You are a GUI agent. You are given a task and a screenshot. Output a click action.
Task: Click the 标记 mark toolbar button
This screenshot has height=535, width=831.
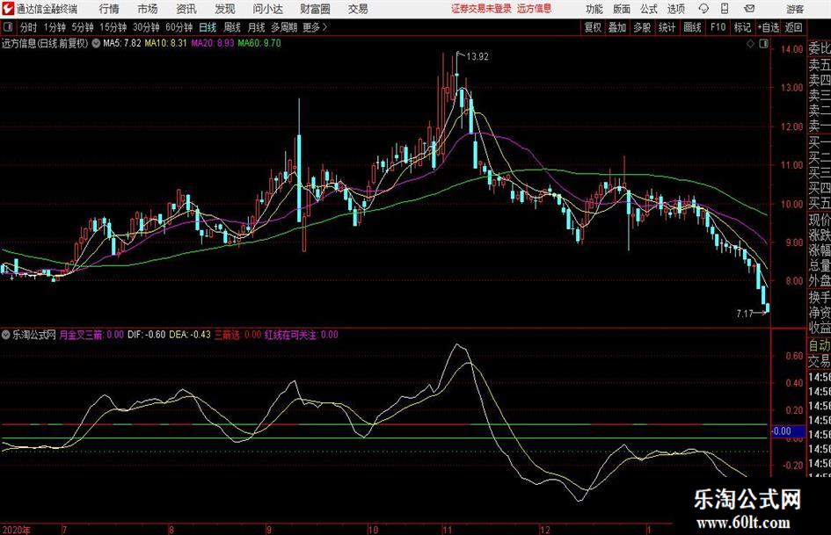[742, 27]
